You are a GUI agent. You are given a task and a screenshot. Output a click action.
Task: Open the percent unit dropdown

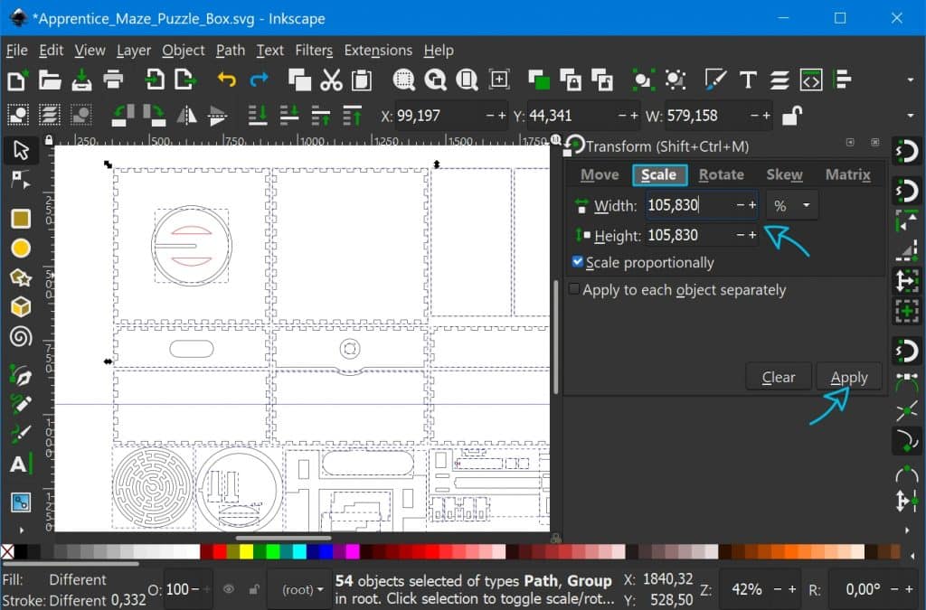[792, 205]
